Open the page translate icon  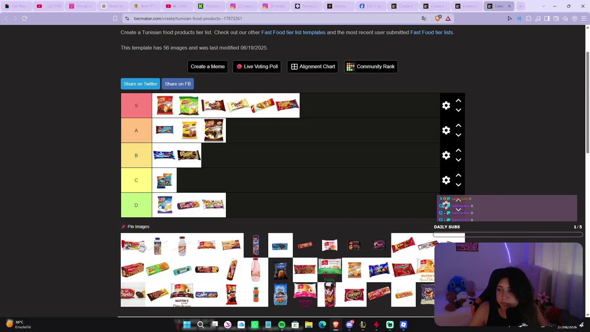pos(424,18)
